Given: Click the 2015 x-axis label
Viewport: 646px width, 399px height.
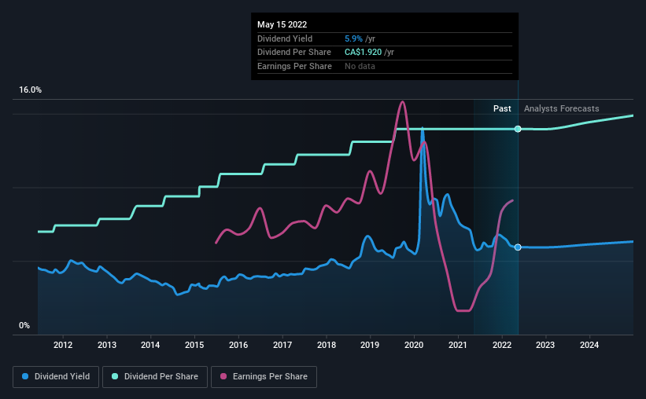Looking at the screenshot, I should pos(194,345).
